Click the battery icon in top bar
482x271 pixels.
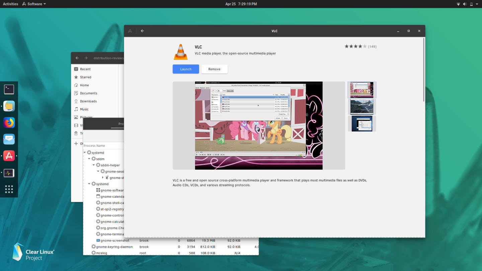point(471,4)
